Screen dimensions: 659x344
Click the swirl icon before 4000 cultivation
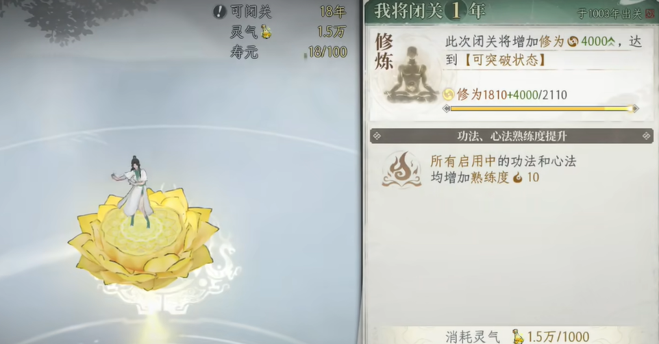tap(573, 41)
